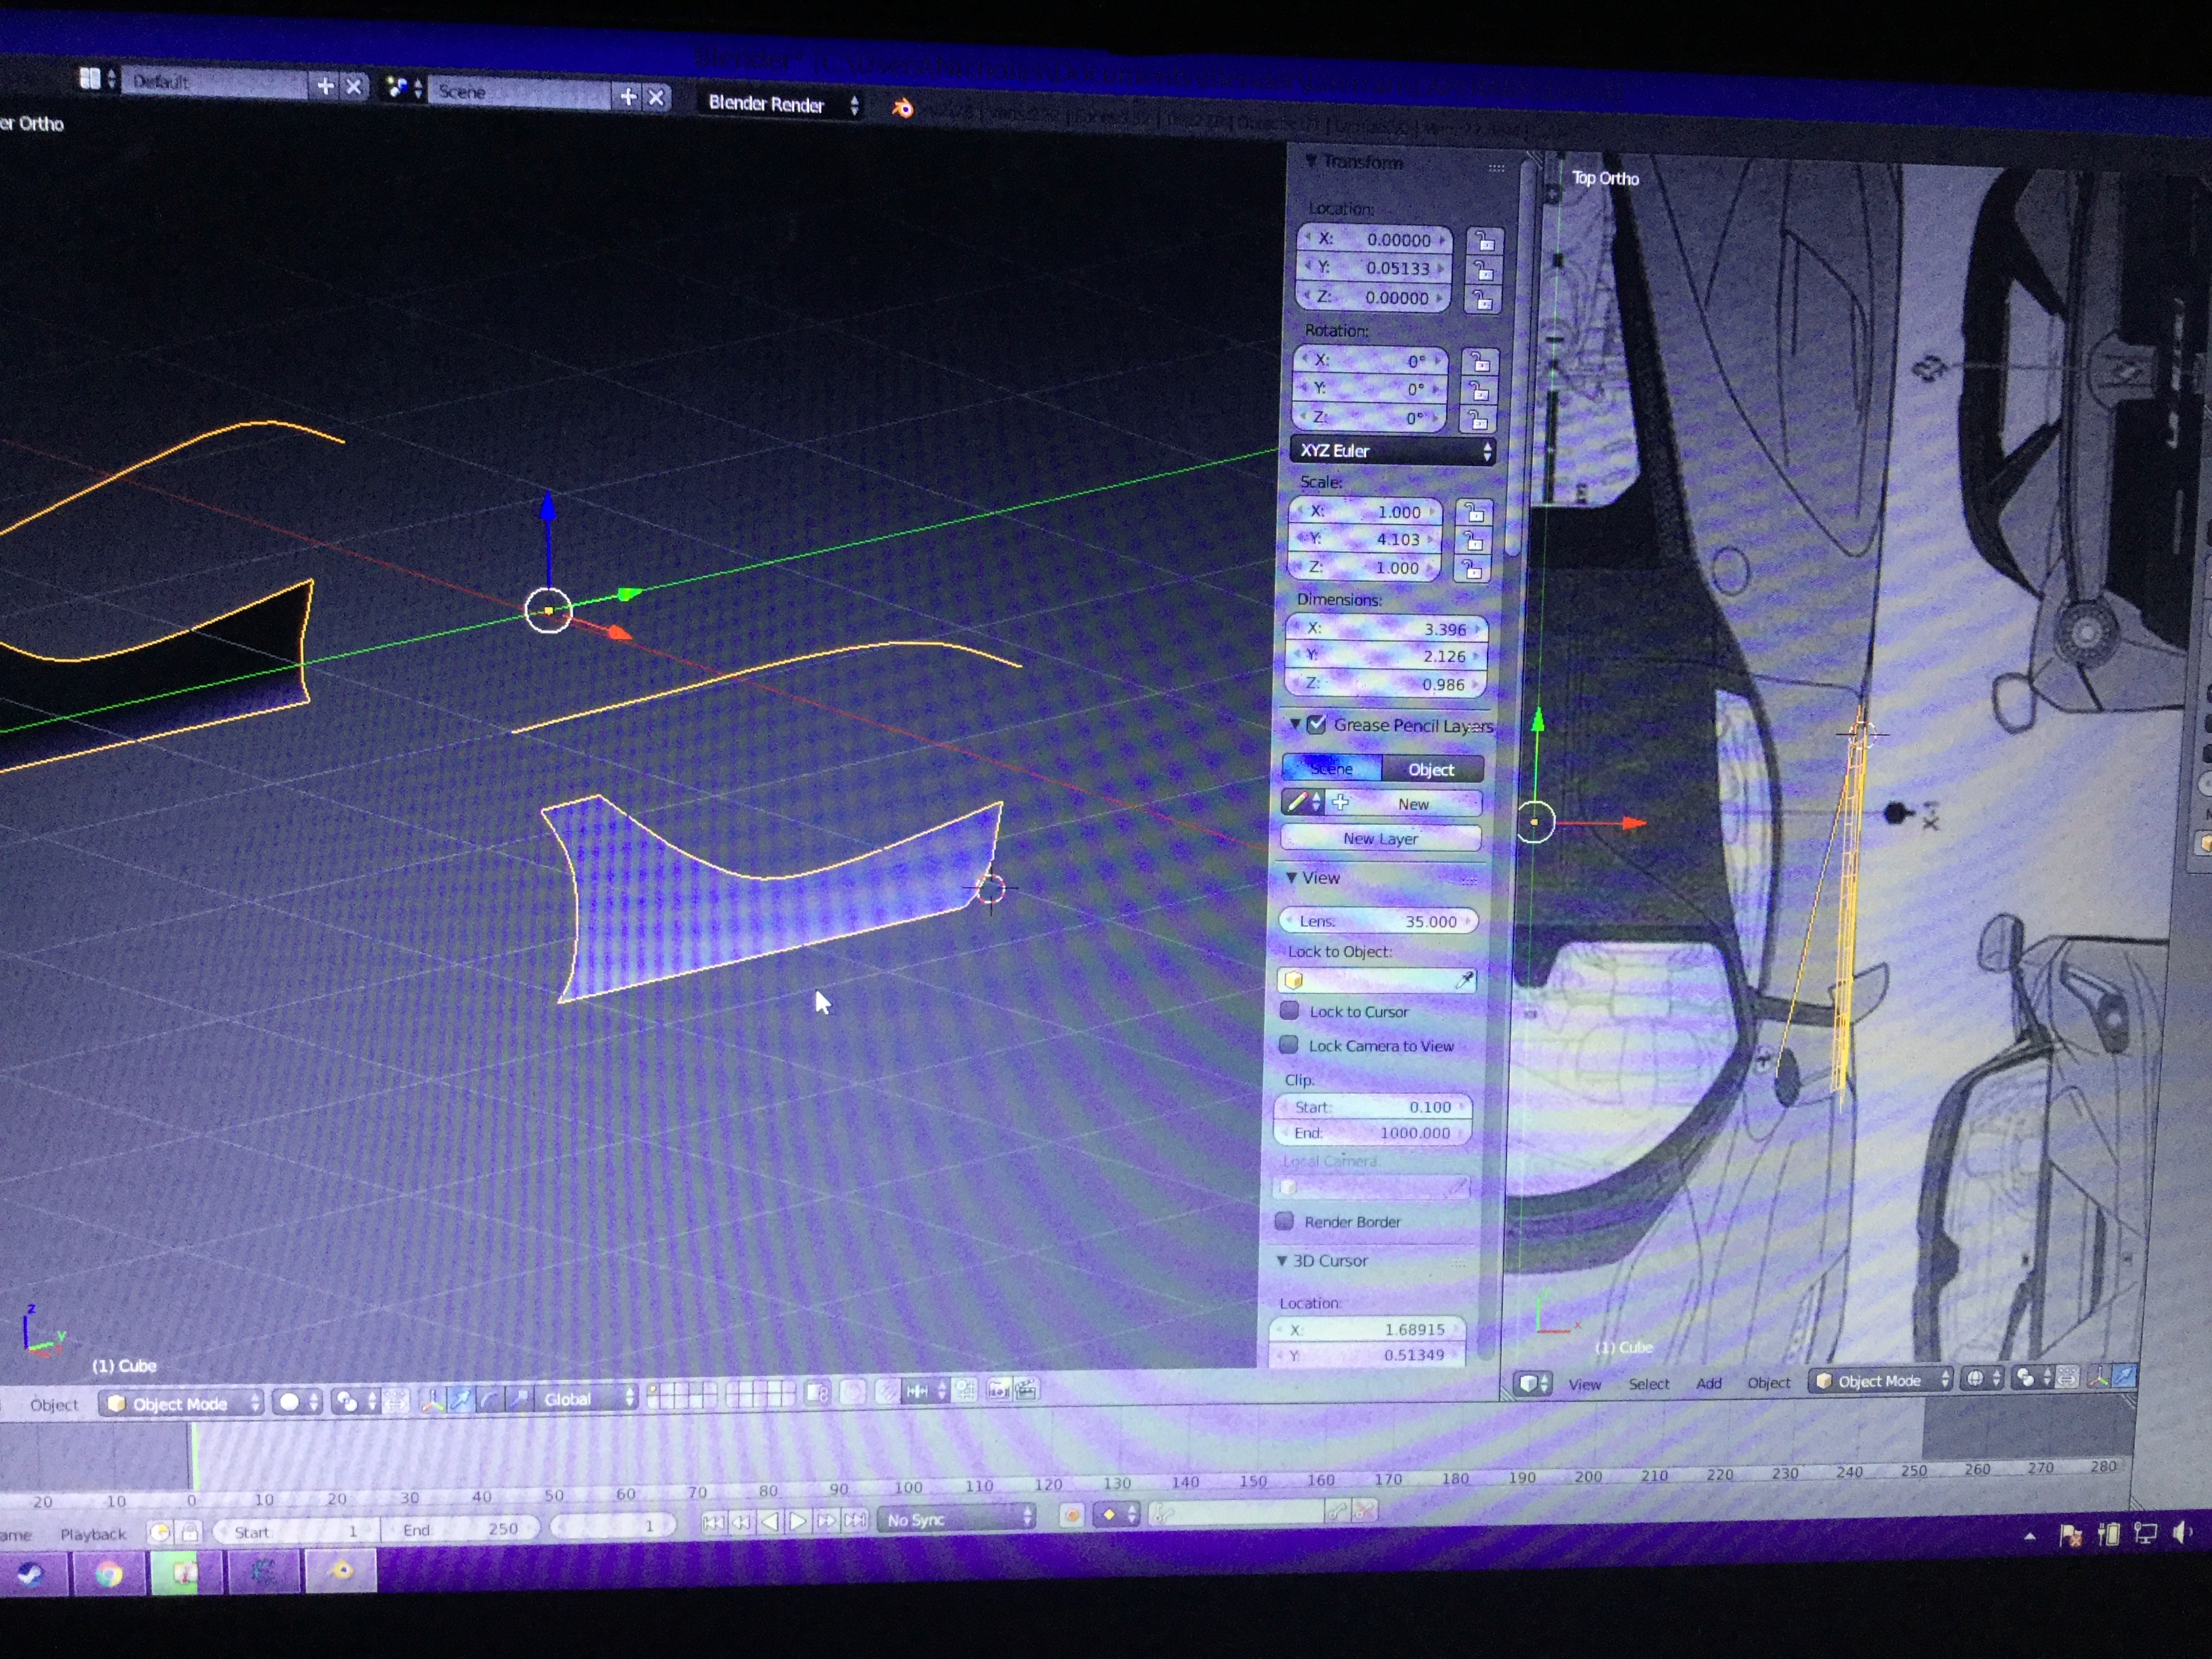Viewport: 2212px width, 1659px height.
Task: Open the XYZ Euler rotation mode dropdown
Action: (x=1393, y=451)
